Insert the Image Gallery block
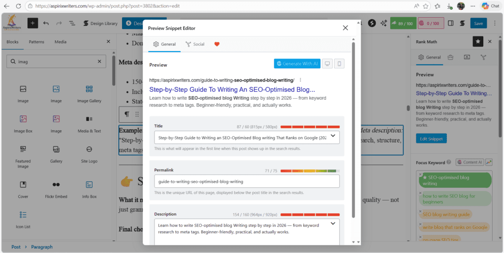The height and width of the screenshot is (253, 504). pyautogui.click(x=89, y=94)
